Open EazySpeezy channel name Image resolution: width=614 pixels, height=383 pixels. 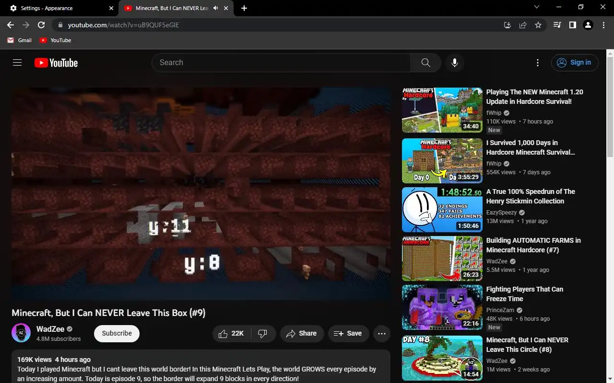(x=501, y=213)
